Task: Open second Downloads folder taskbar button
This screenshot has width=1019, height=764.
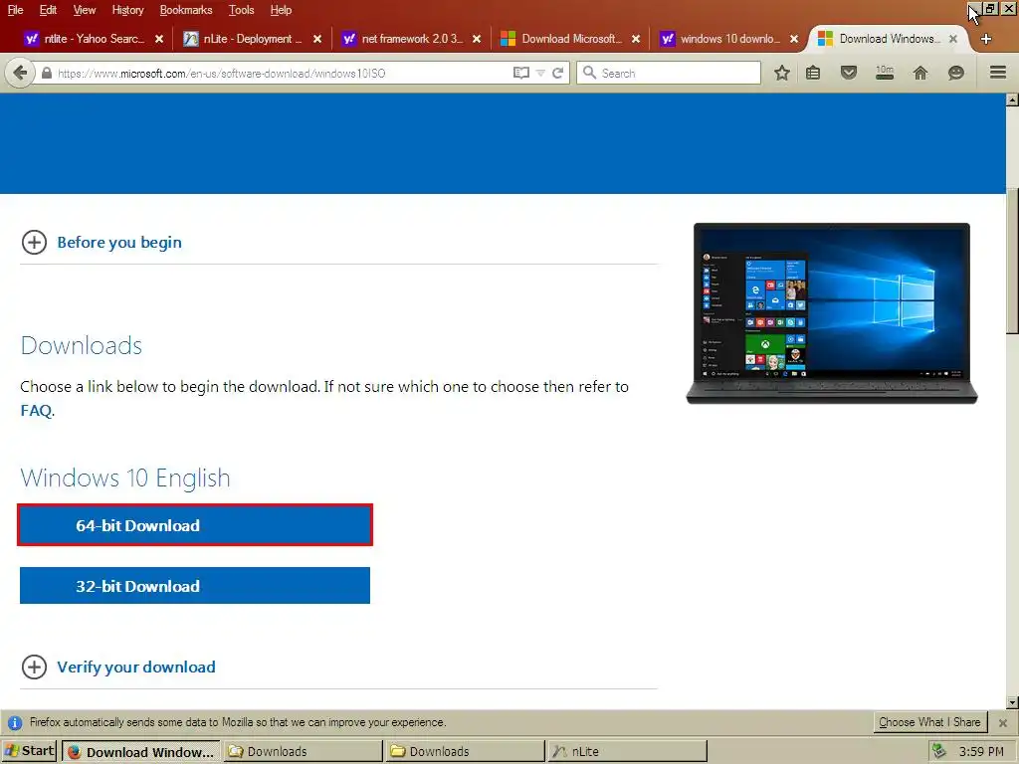Action: coord(466,752)
